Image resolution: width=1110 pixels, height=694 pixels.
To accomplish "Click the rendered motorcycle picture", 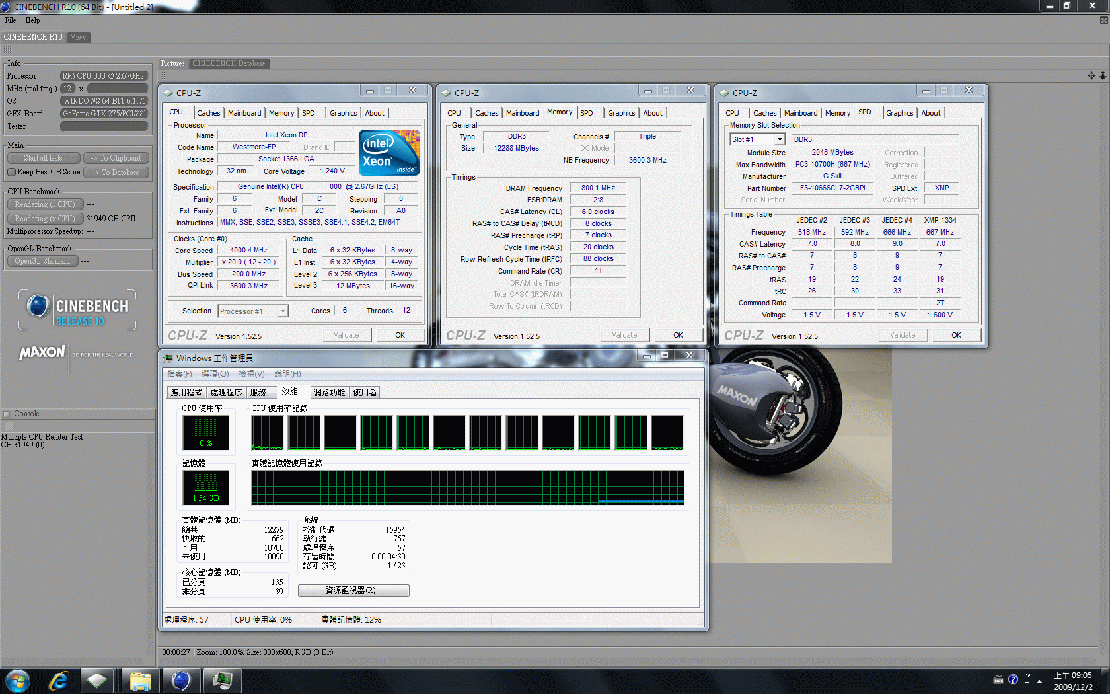I will pos(801,456).
